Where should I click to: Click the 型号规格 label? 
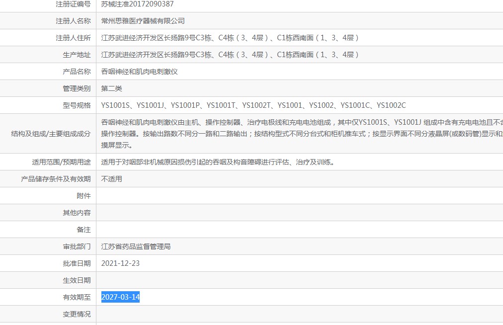pos(77,105)
